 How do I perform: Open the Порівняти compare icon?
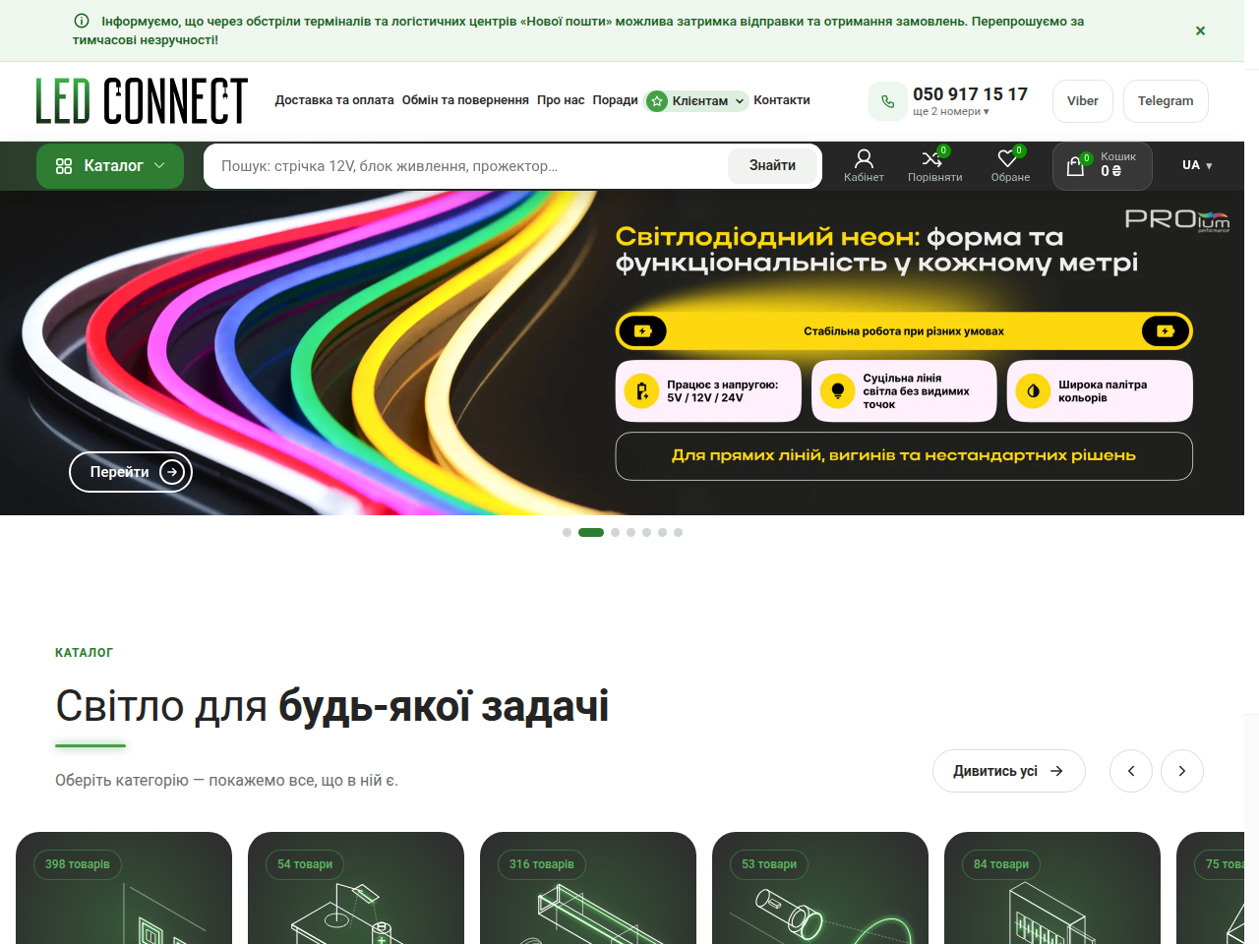pos(934,165)
